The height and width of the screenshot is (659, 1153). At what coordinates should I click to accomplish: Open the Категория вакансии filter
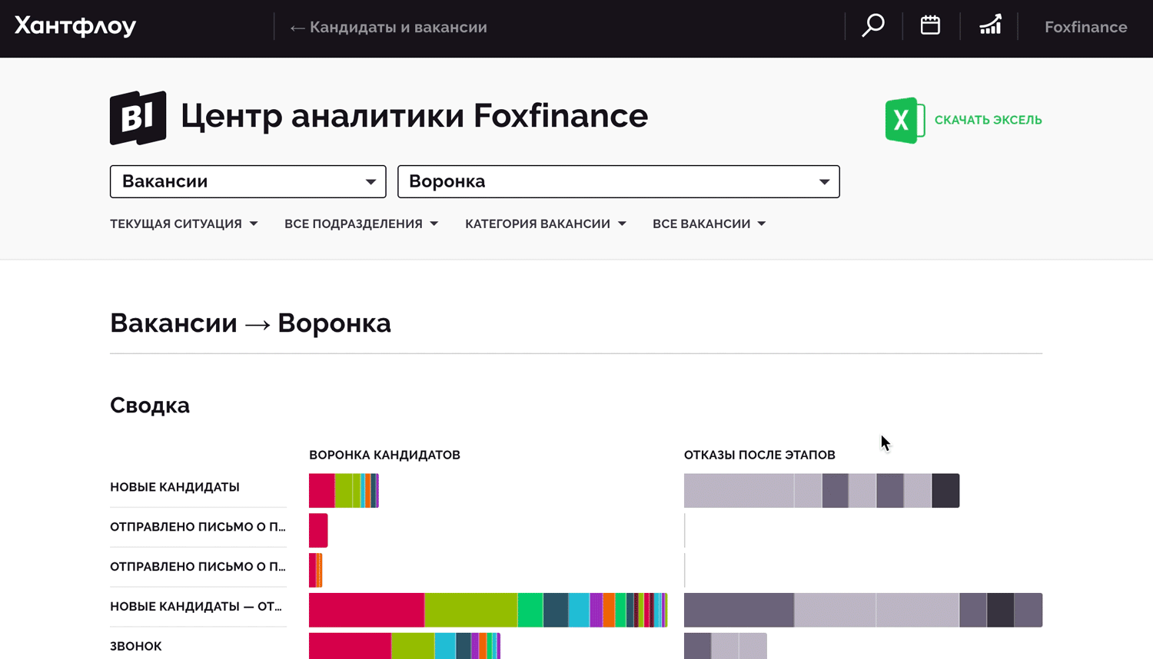click(545, 224)
